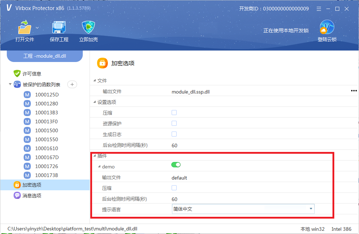This screenshot has width=359, height=234.
Task: Click the shield icon to protect immediately
Action: coord(88,27)
